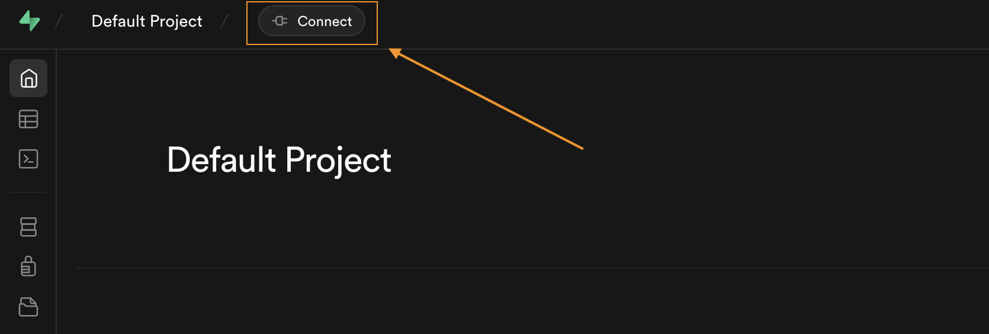Open Storage via the folder icon
Image resolution: width=989 pixels, height=334 pixels.
tap(28, 307)
